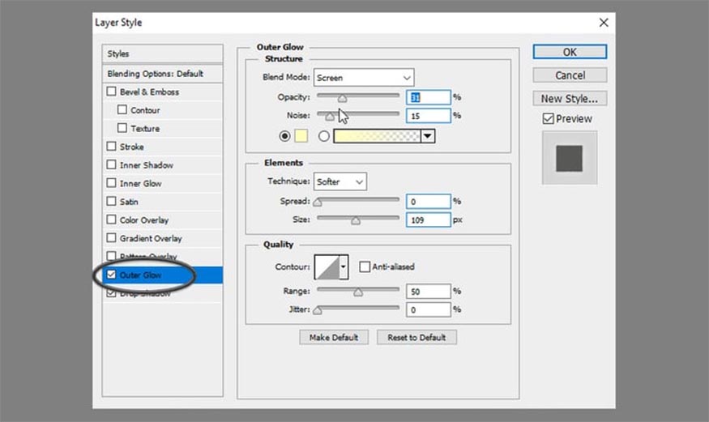This screenshot has width=709, height=422.
Task: Click the Opacity value field
Action: pos(428,97)
